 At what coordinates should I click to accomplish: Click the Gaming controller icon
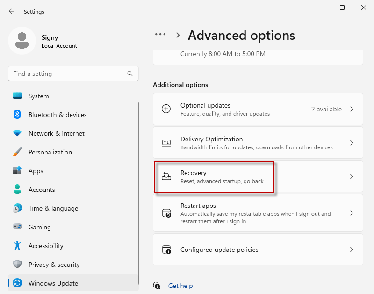pos(17,227)
